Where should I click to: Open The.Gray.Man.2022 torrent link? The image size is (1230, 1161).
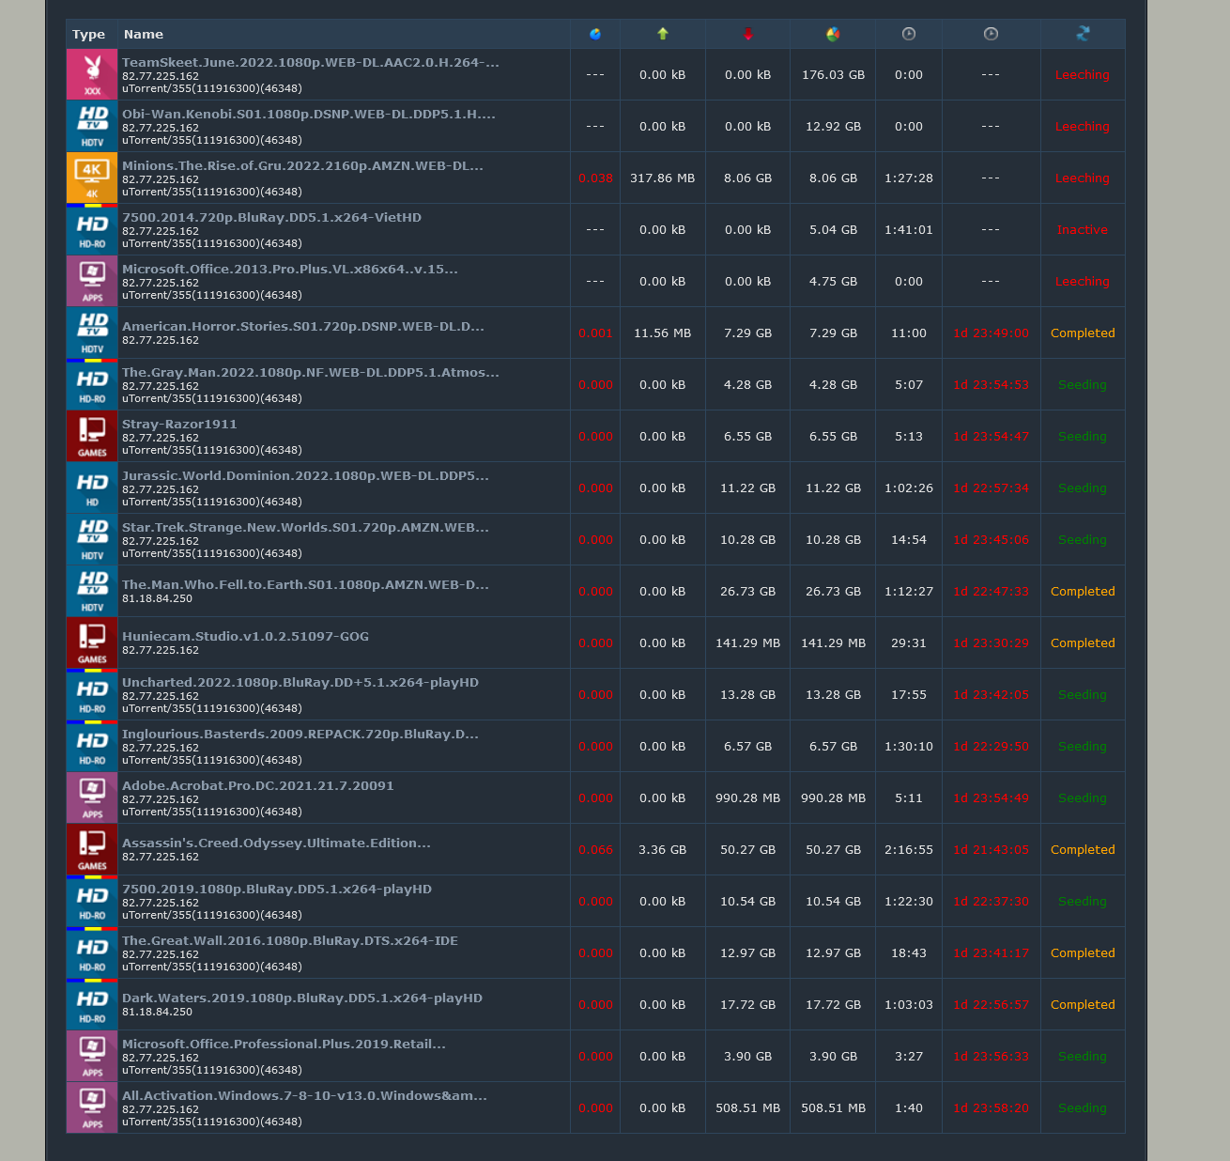pyautogui.click(x=310, y=372)
